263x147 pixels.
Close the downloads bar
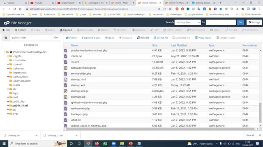click(260, 135)
